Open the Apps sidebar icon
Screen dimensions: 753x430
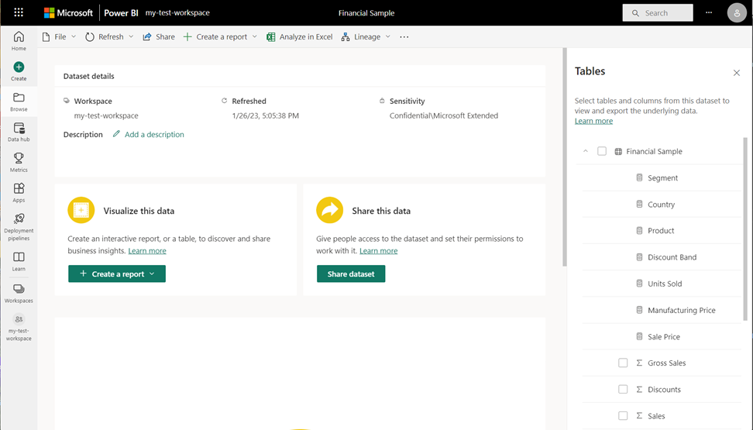tap(19, 189)
